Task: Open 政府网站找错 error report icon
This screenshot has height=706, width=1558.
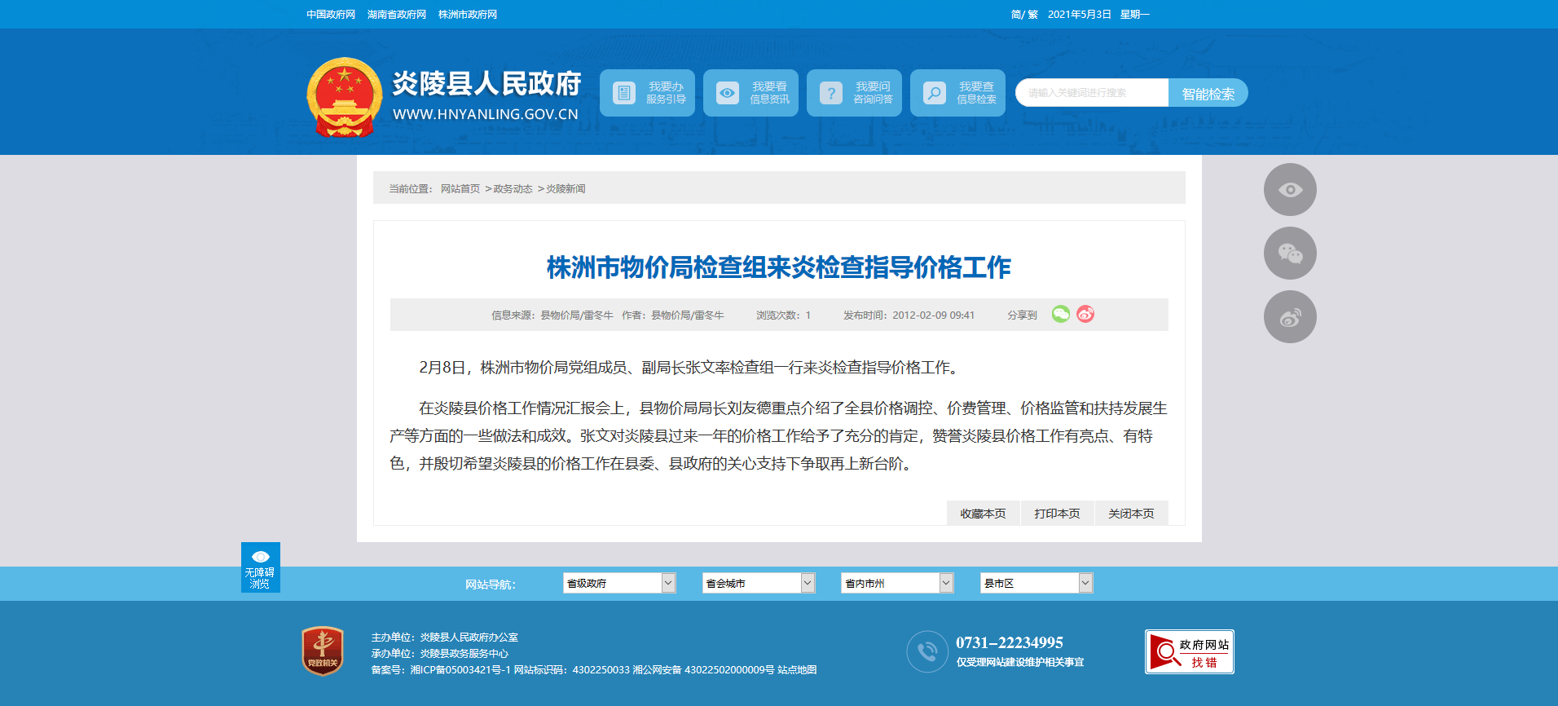Action: point(1189,651)
